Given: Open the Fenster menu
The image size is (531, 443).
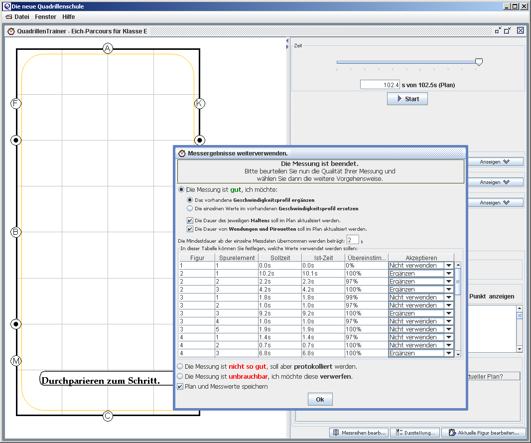Looking at the screenshot, I should coord(45,16).
